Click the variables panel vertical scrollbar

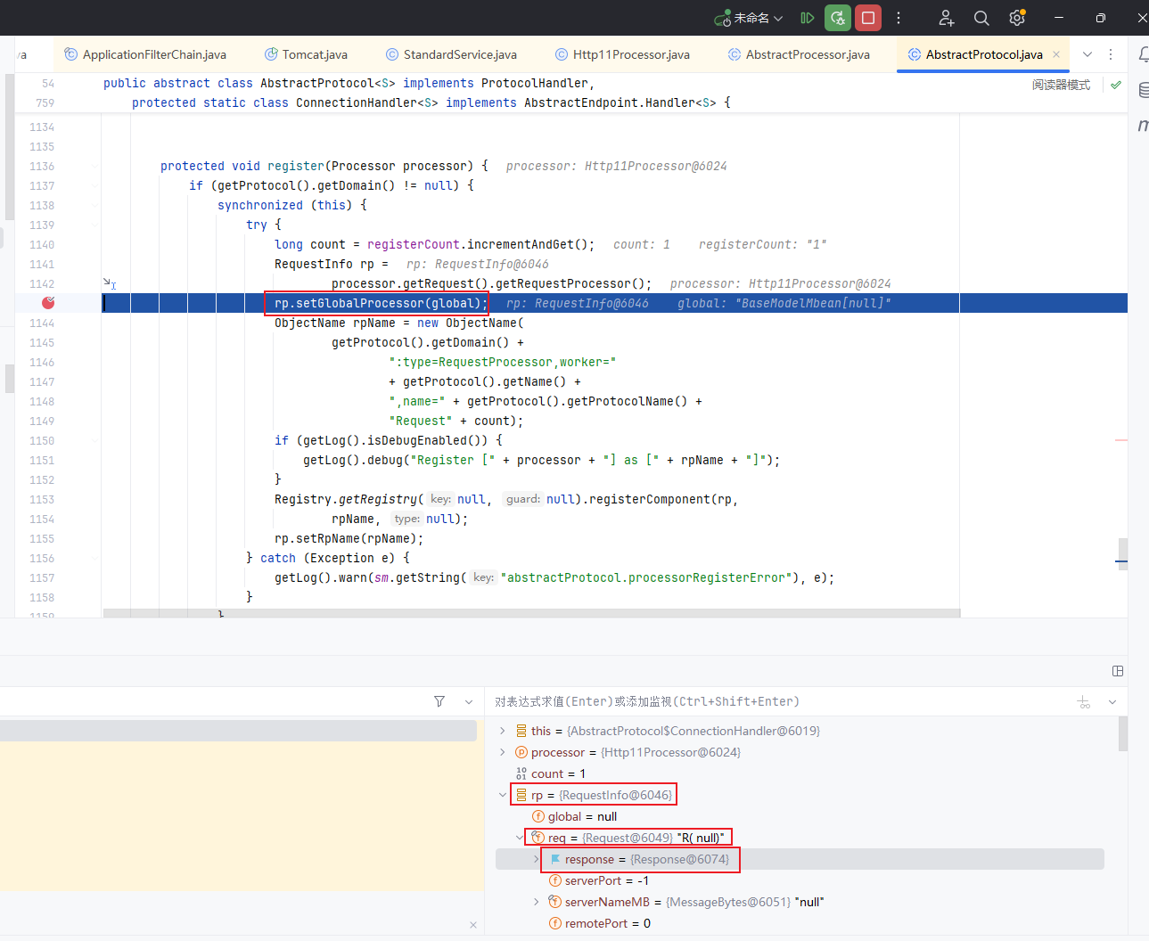(1122, 735)
